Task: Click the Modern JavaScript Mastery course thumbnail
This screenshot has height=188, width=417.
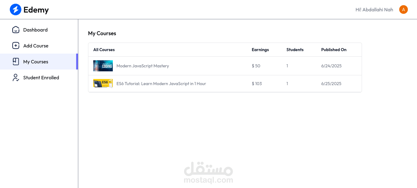Action: point(103,66)
